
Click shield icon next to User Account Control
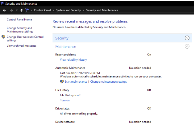[x=3, y=37]
